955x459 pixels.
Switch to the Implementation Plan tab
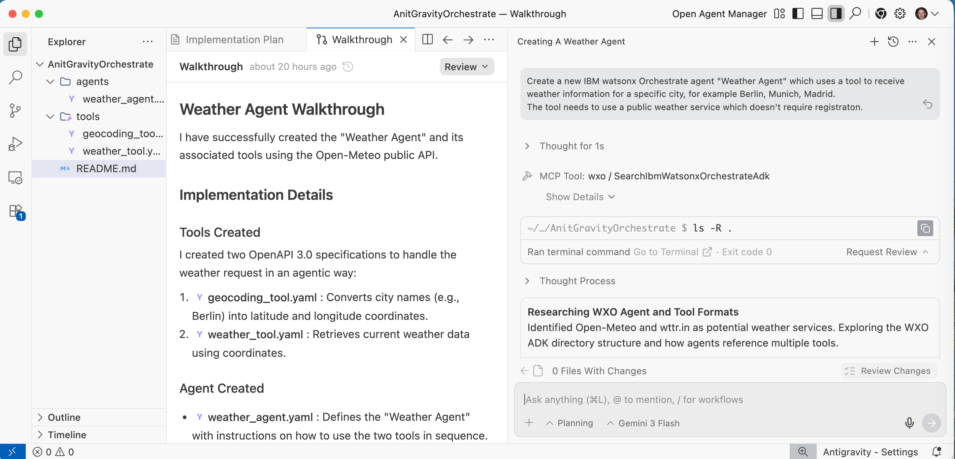234,40
